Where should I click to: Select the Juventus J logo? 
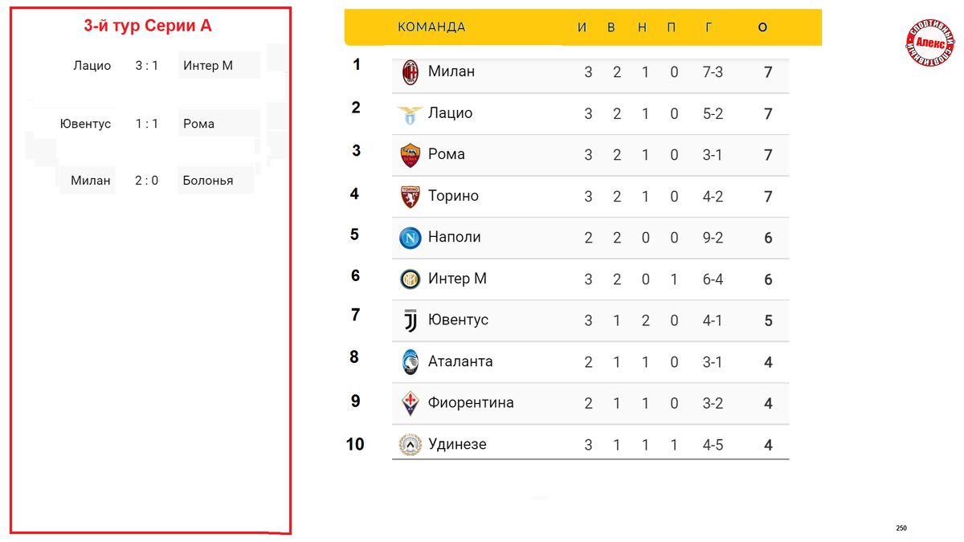[411, 320]
